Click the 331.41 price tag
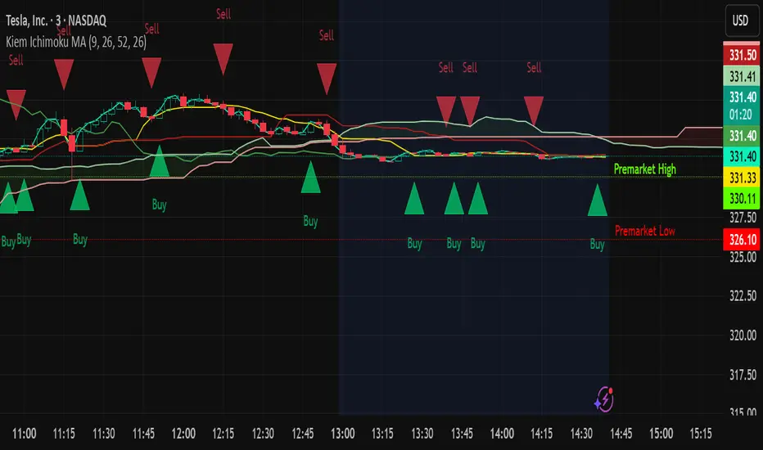This screenshot has width=763, height=450. click(743, 76)
